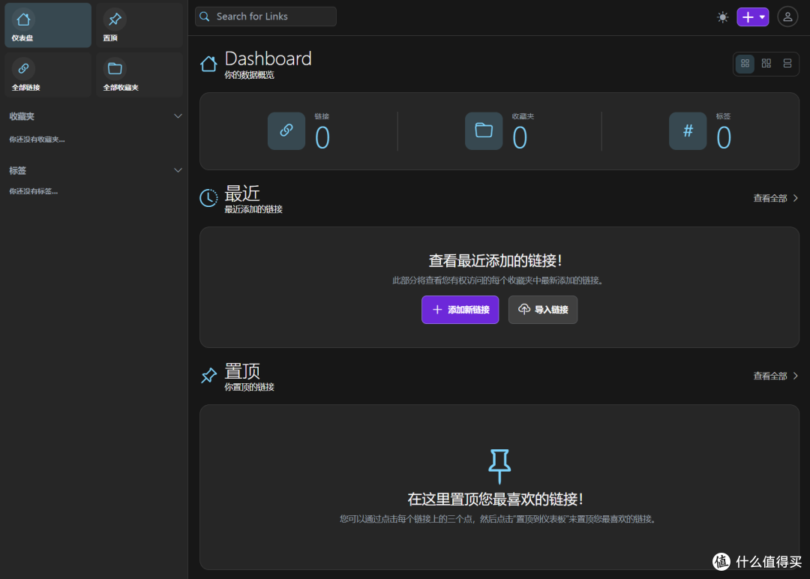Click the 你还没有收藏夹... text
The width and height of the screenshot is (810, 579).
(x=37, y=139)
